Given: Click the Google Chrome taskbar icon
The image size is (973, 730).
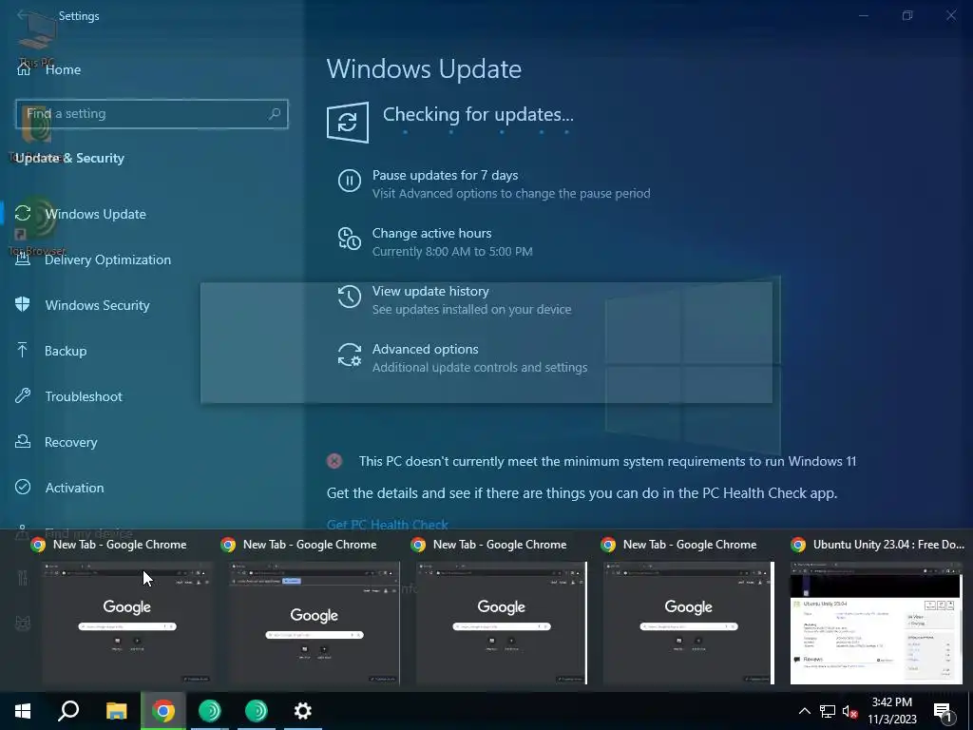Looking at the screenshot, I should [163, 711].
